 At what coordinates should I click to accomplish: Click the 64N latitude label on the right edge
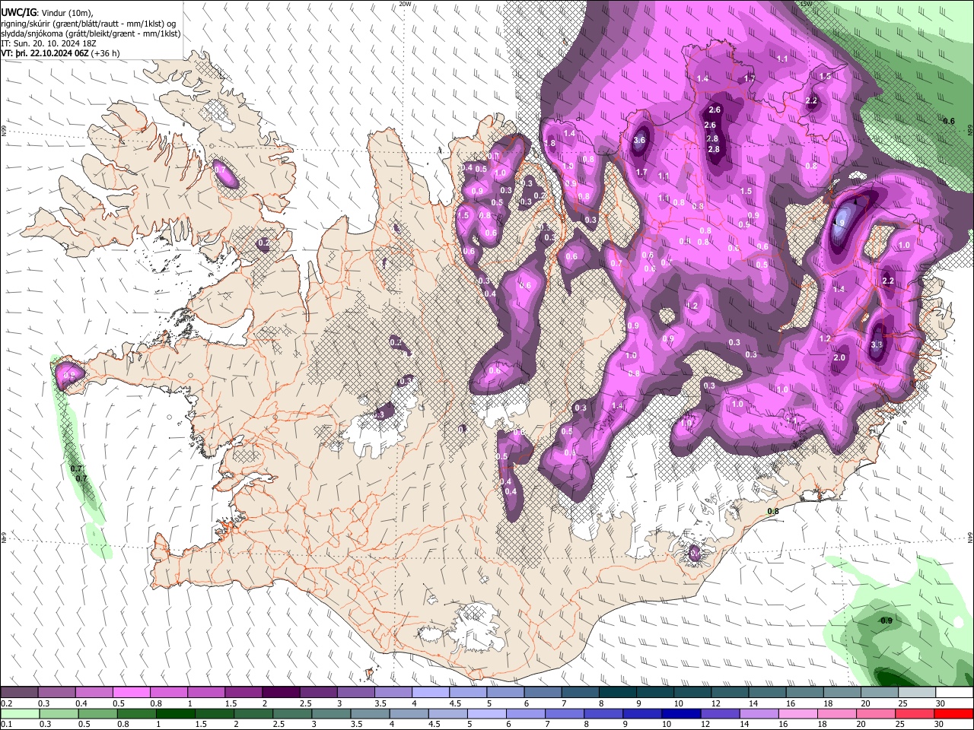click(970, 537)
